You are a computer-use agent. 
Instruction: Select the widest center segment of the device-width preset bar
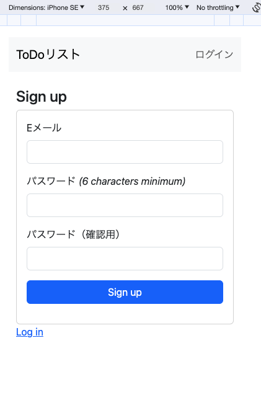(x=125, y=20)
